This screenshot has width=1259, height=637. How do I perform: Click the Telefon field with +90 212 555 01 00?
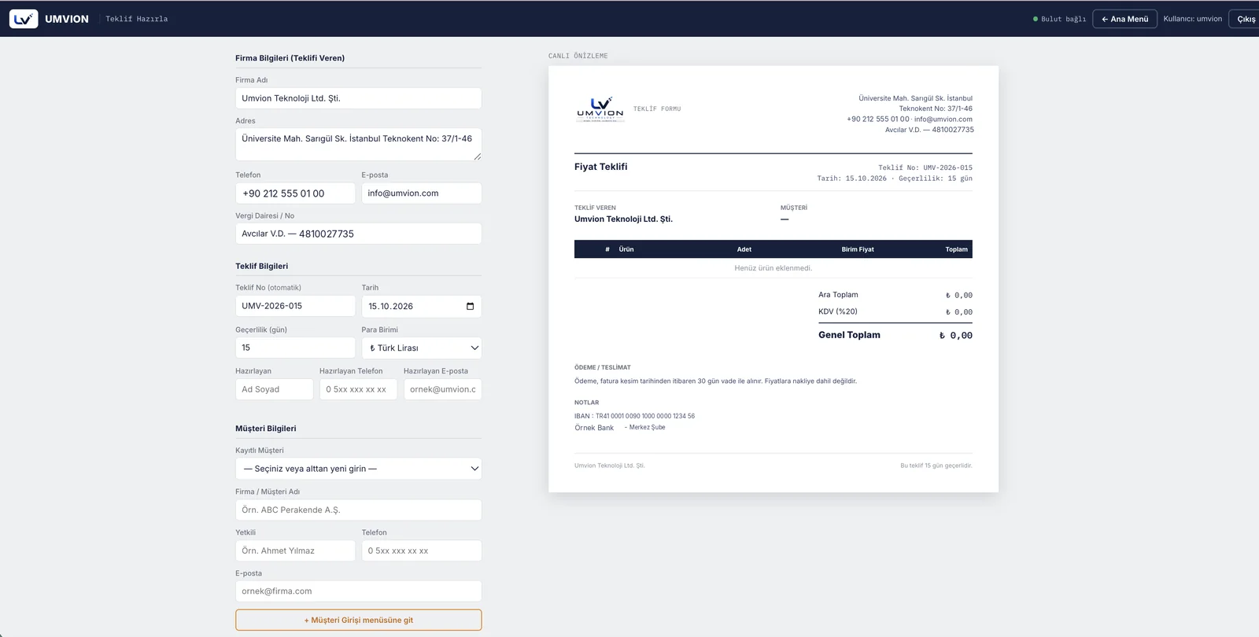pyautogui.click(x=295, y=193)
